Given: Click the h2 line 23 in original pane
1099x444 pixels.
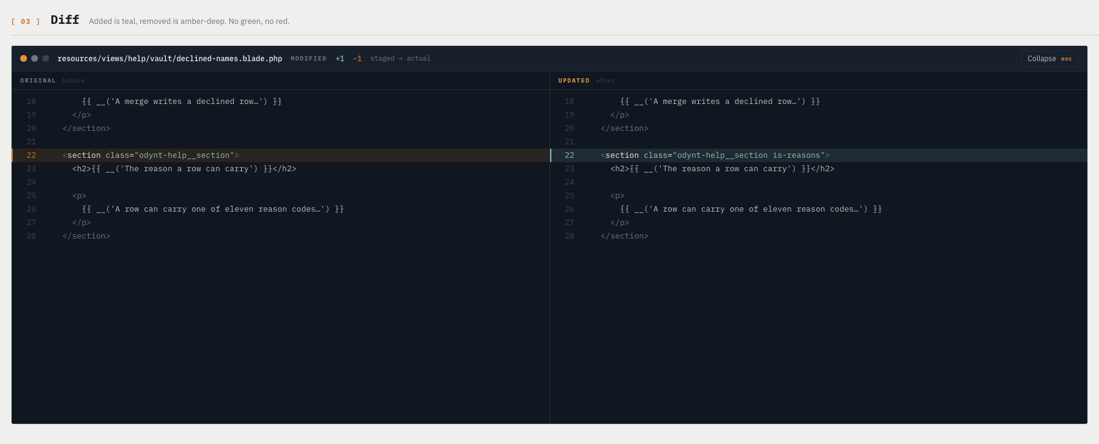Looking at the screenshot, I should (x=184, y=169).
